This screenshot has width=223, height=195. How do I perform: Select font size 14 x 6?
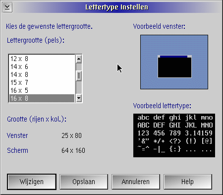click(42, 66)
